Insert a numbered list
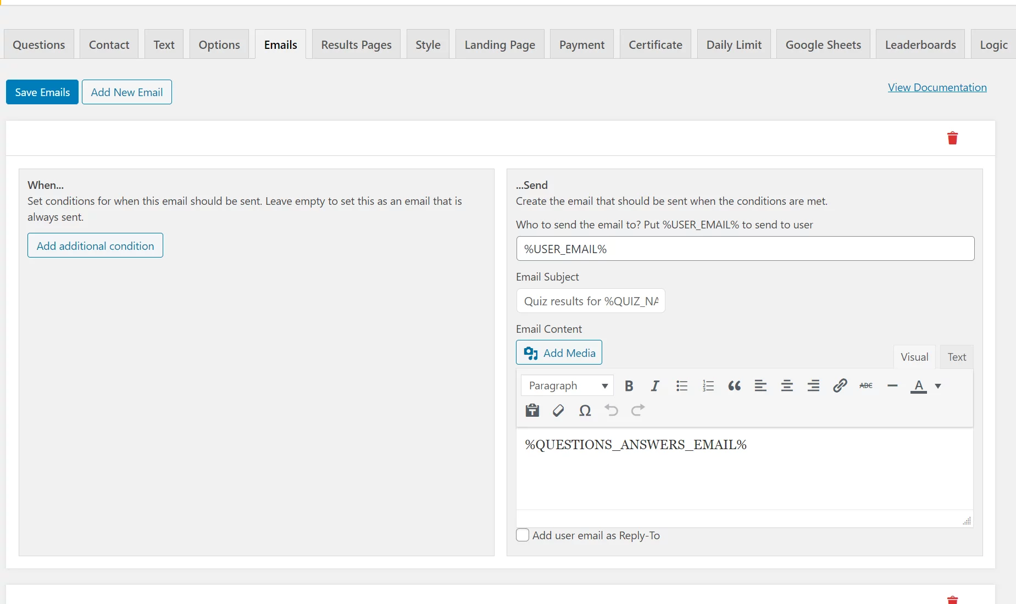Image resolution: width=1016 pixels, height=604 pixels. 708,386
